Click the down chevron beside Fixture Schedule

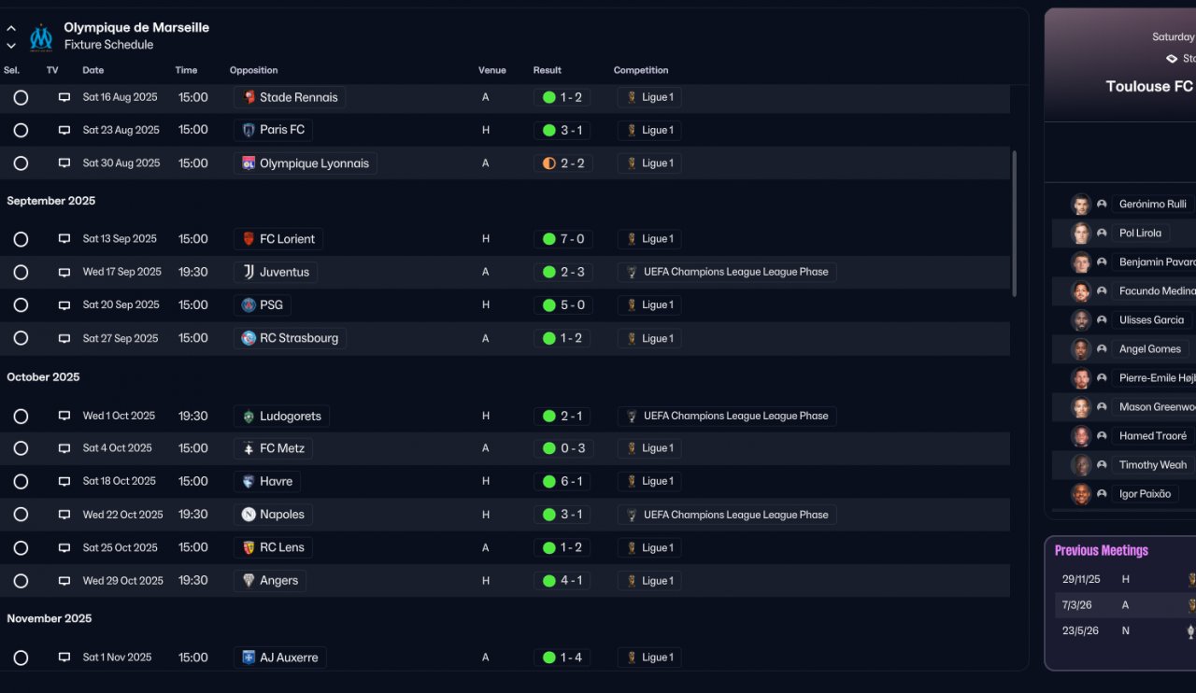click(11, 45)
